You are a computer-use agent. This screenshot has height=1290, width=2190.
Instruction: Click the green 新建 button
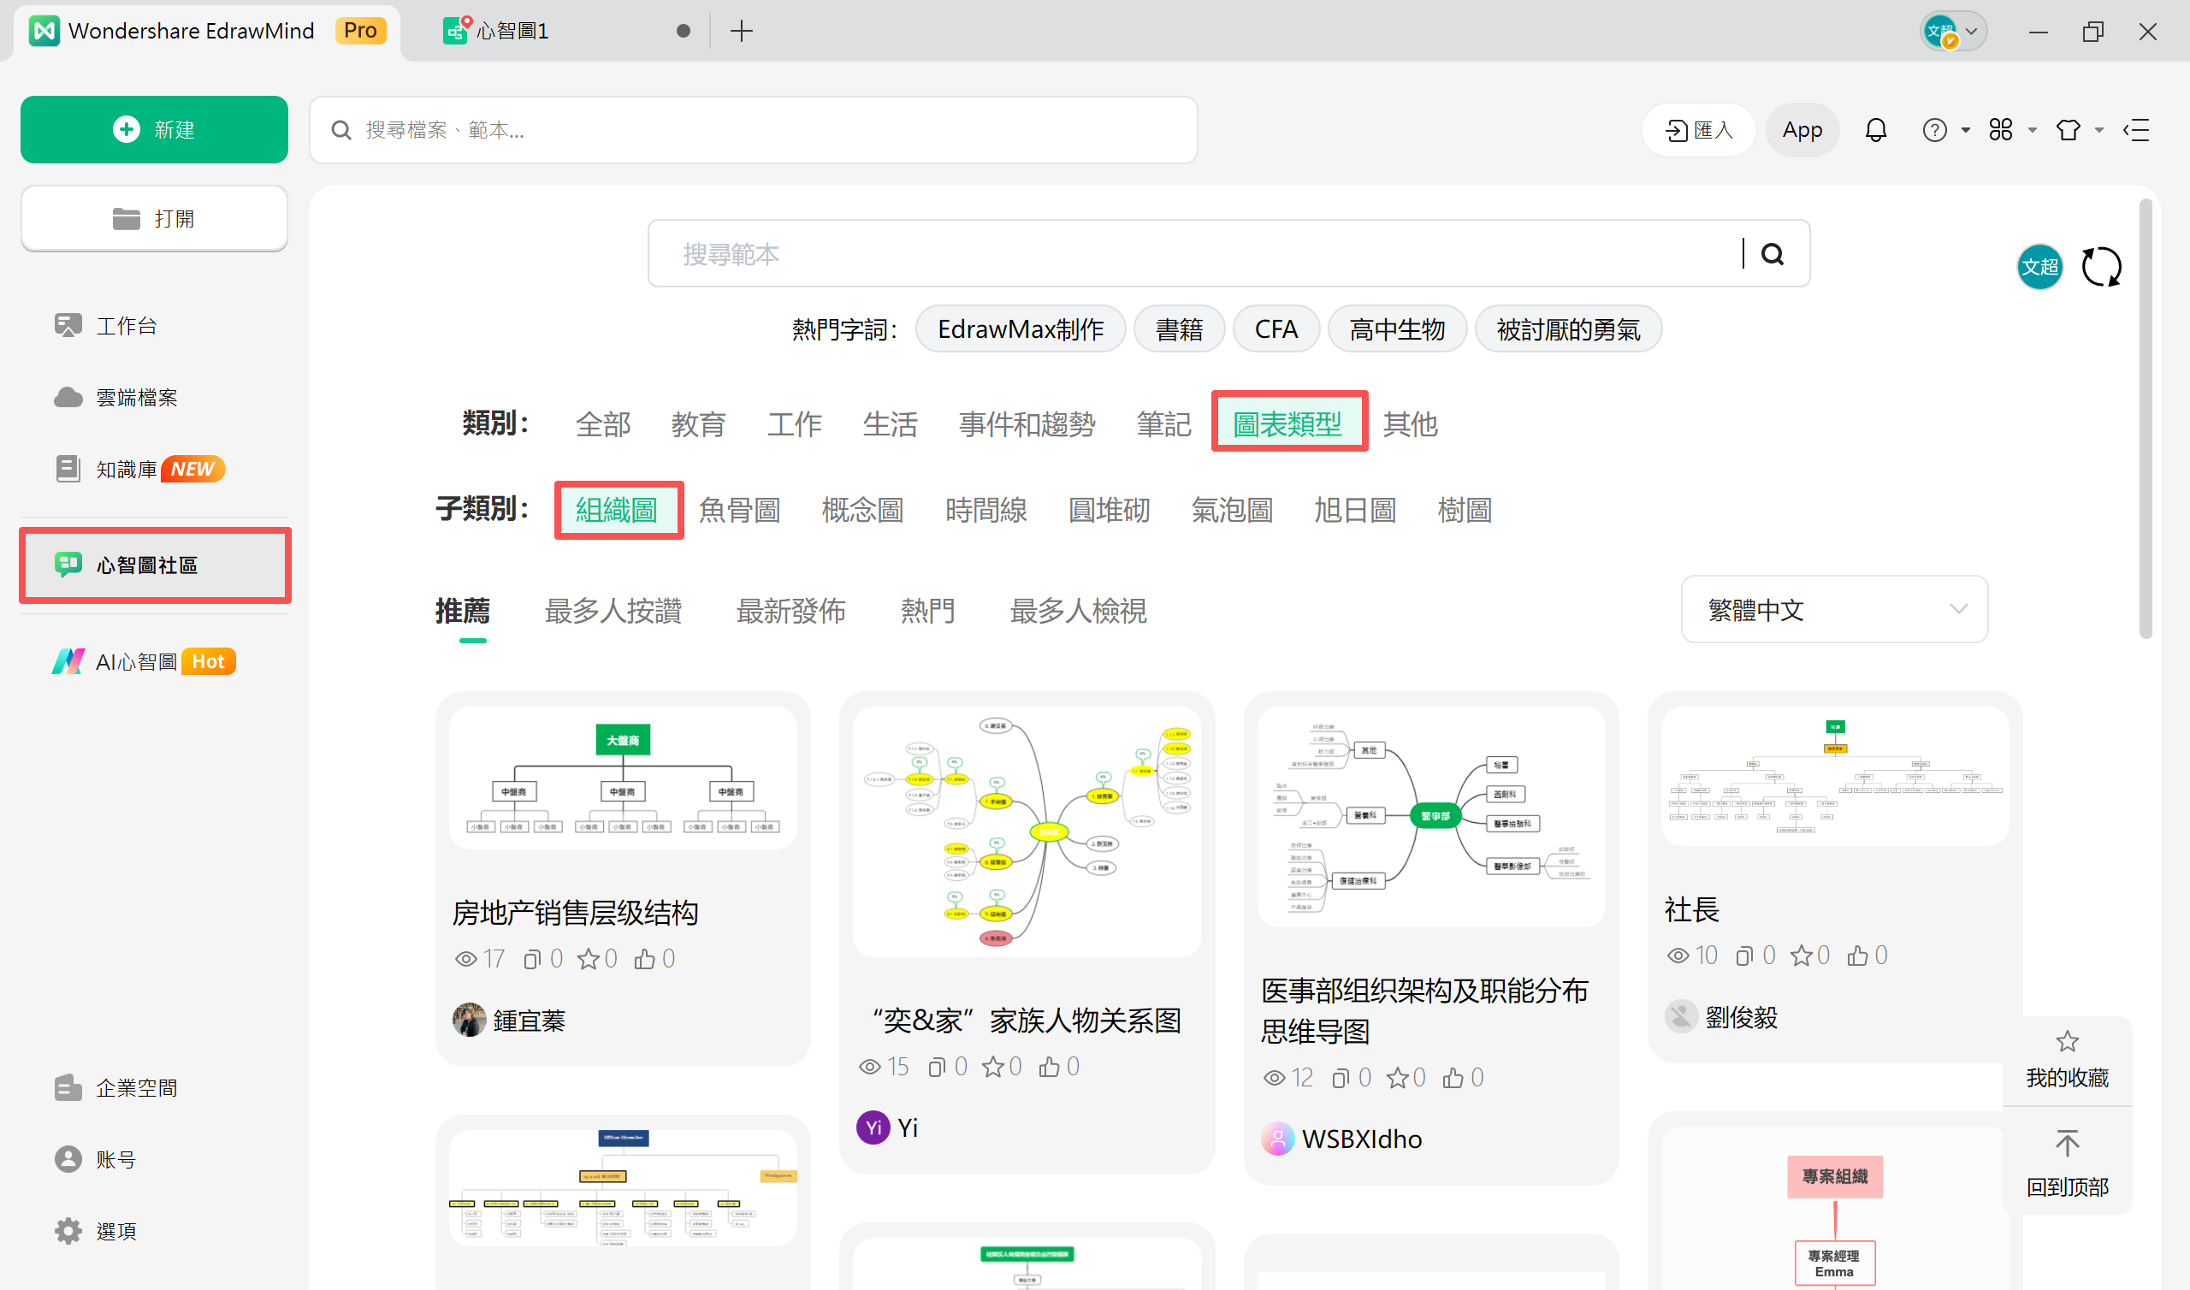[x=155, y=129]
